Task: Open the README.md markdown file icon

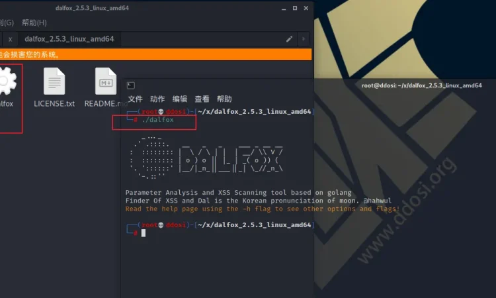Action: coord(106,81)
